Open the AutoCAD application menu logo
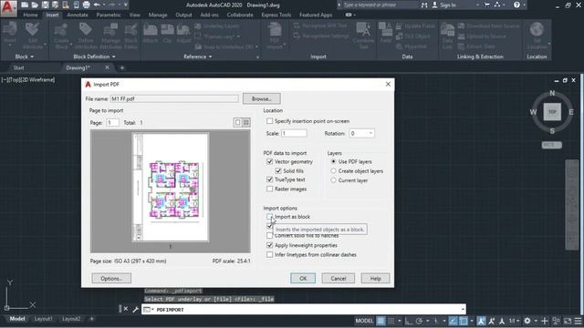Viewport: 584px width, 328px height. coord(8,8)
